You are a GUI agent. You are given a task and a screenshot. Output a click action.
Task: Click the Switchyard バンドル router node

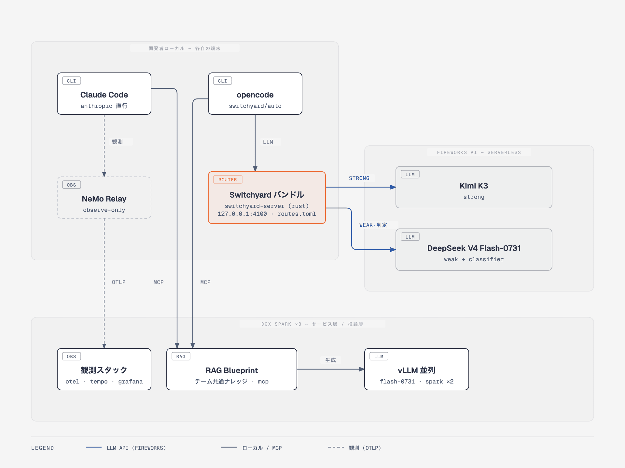[x=267, y=198]
